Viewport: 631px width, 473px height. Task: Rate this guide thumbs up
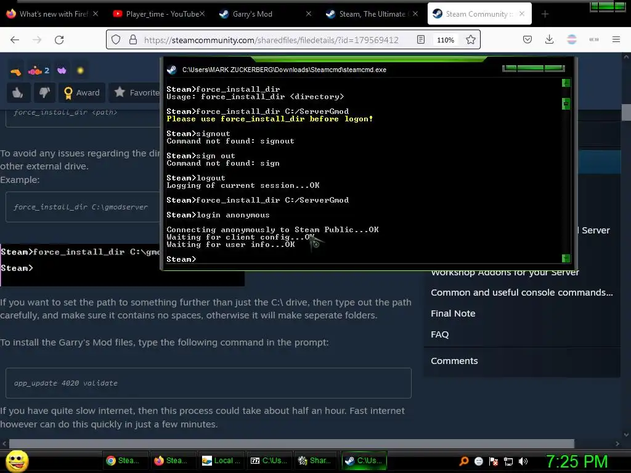[18, 92]
